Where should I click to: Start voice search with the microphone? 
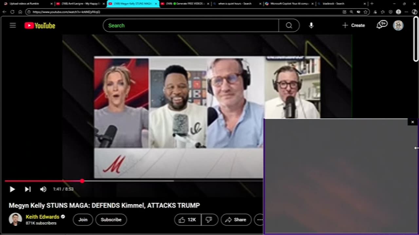311,25
